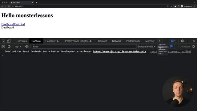Open the DevTools three-dot customize menu

[x=188, y=41]
